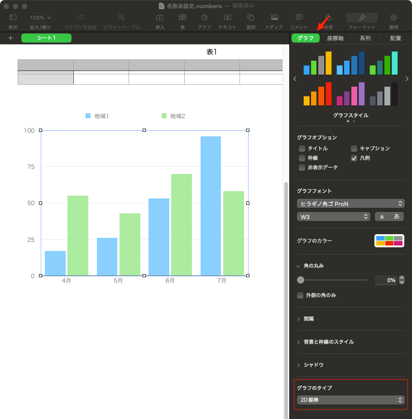Open the グラフのカラー color swatch
This screenshot has width=412, height=419.
pyautogui.click(x=389, y=241)
